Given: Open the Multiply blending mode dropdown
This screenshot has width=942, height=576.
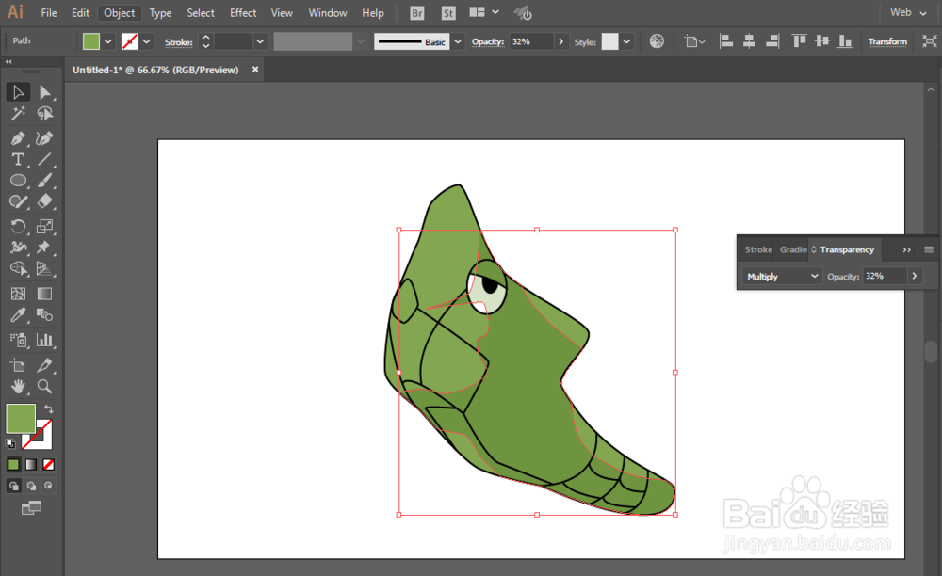Looking at the screenshot, I should pos(782,277).
